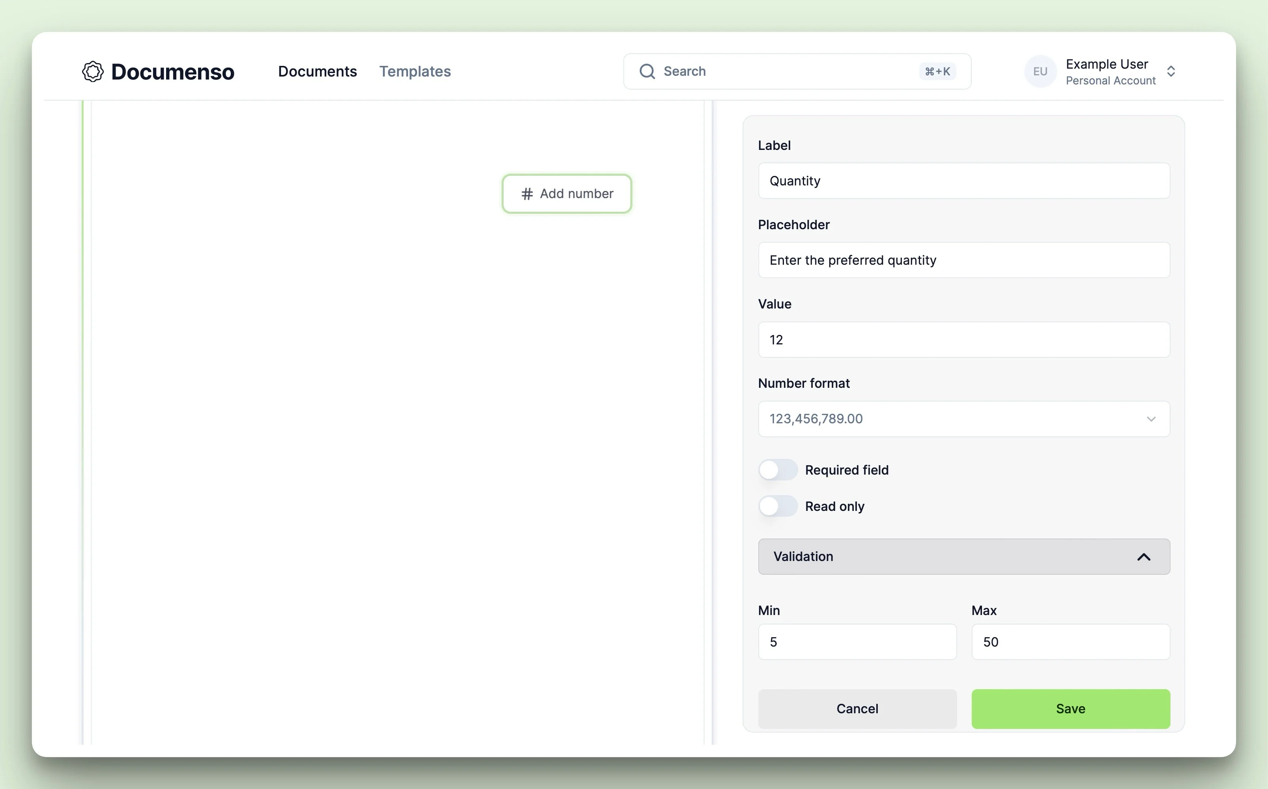Click into the Max value field

click(1070, 642)
